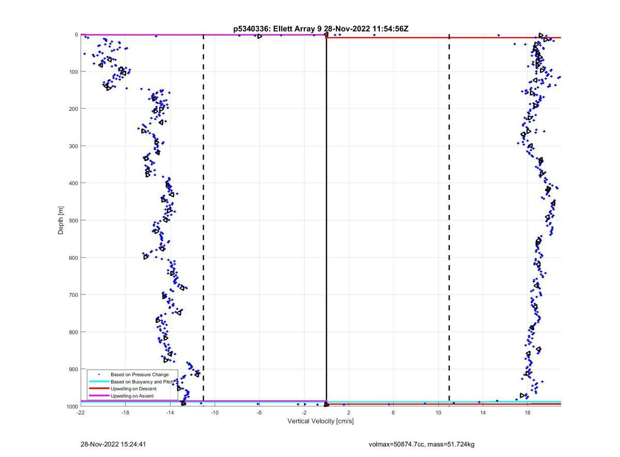620x457 pixels.
Task: Click the cyan line swatch in the legend
Action: coord(99,382)
